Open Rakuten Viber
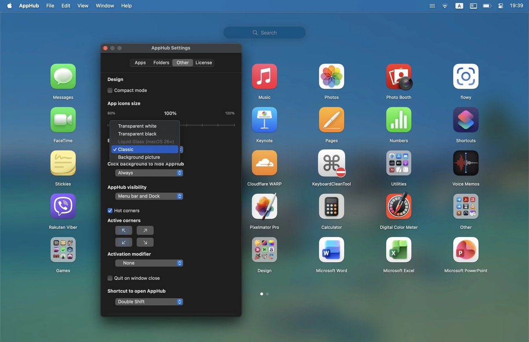The height and width of the screenshot is (342, 529). pos(63,206)
